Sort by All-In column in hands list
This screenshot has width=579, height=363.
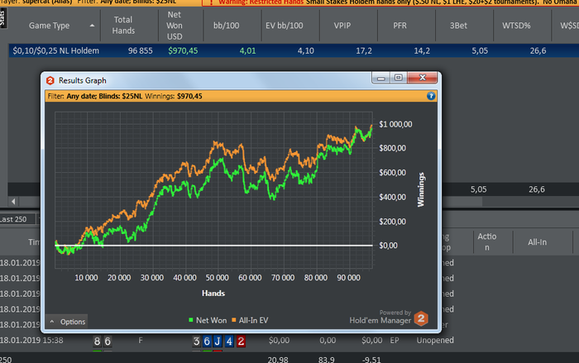[x=537, y=242]
